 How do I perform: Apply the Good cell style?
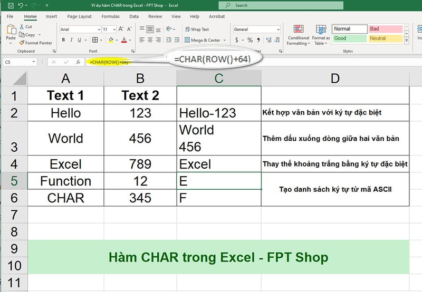pyautogui.click(x=349, y=38)
